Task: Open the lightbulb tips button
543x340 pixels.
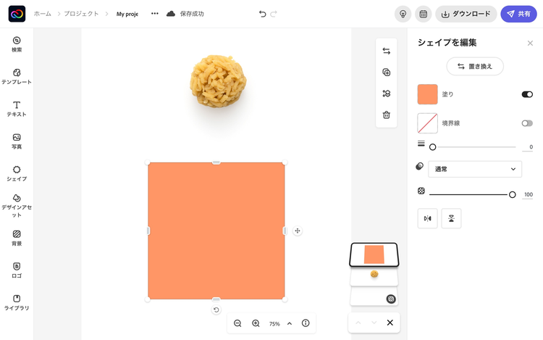Action: click(403, 14)
